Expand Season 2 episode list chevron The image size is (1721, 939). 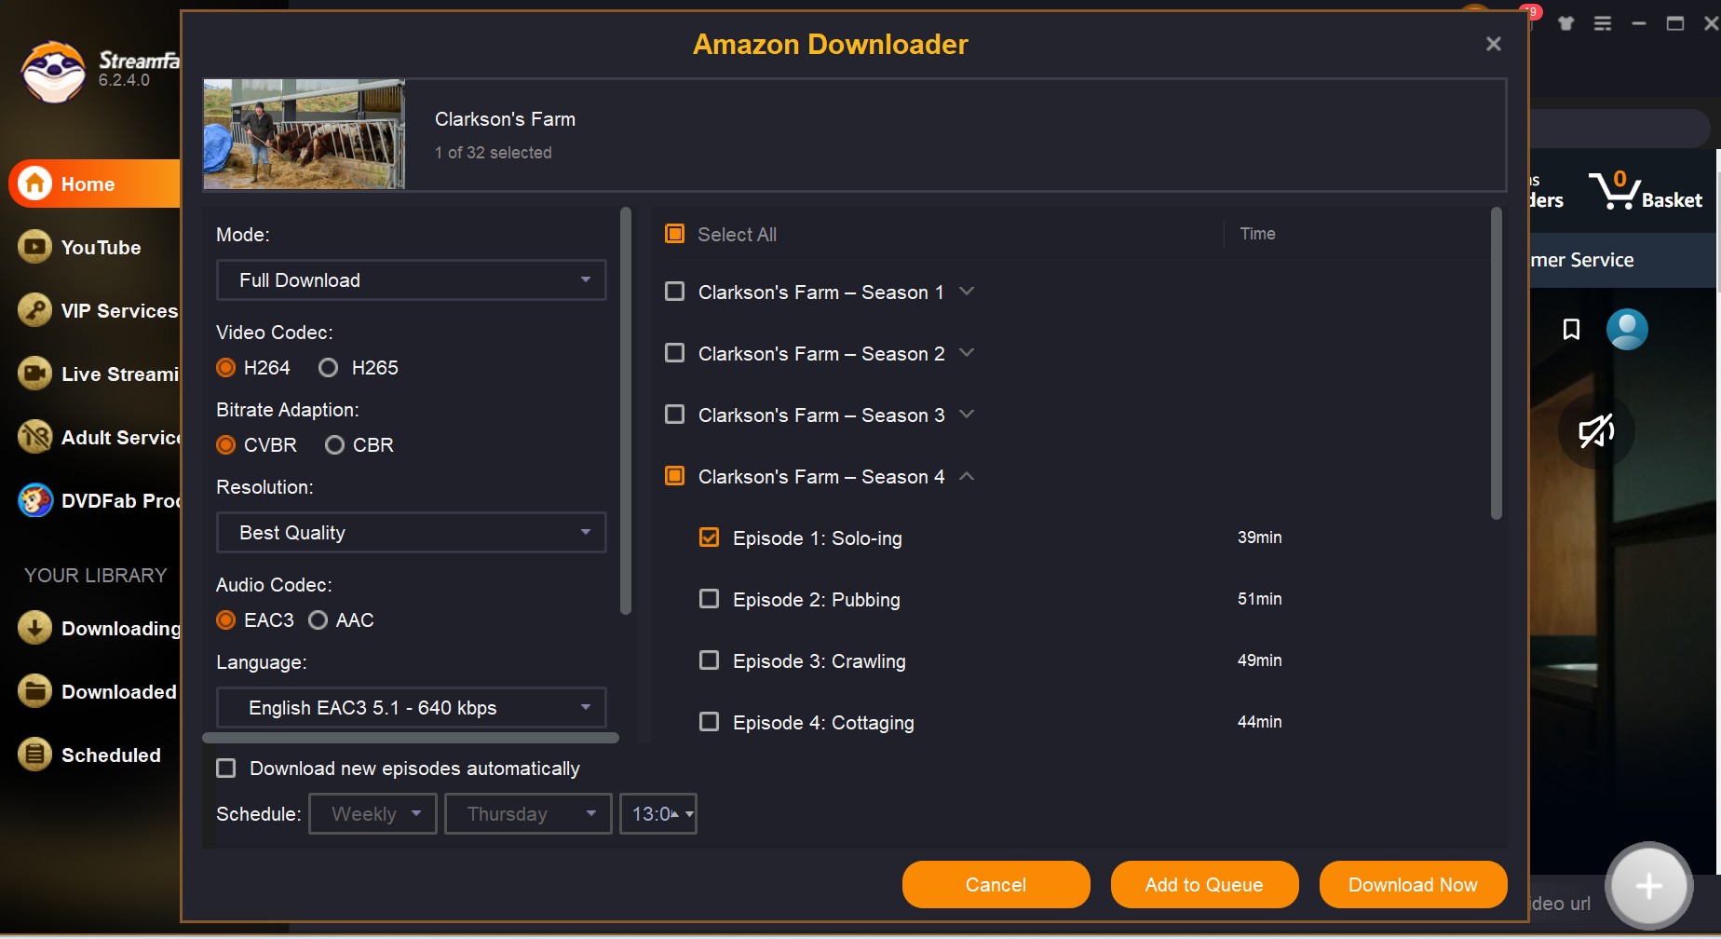[967, 353]
